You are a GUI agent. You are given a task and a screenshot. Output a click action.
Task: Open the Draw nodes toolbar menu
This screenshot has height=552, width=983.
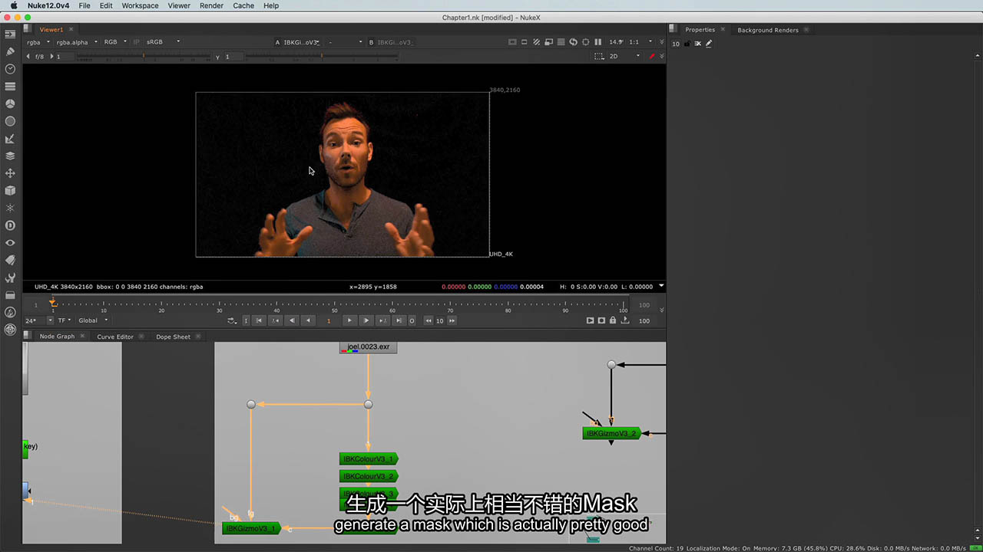point(10,51)
